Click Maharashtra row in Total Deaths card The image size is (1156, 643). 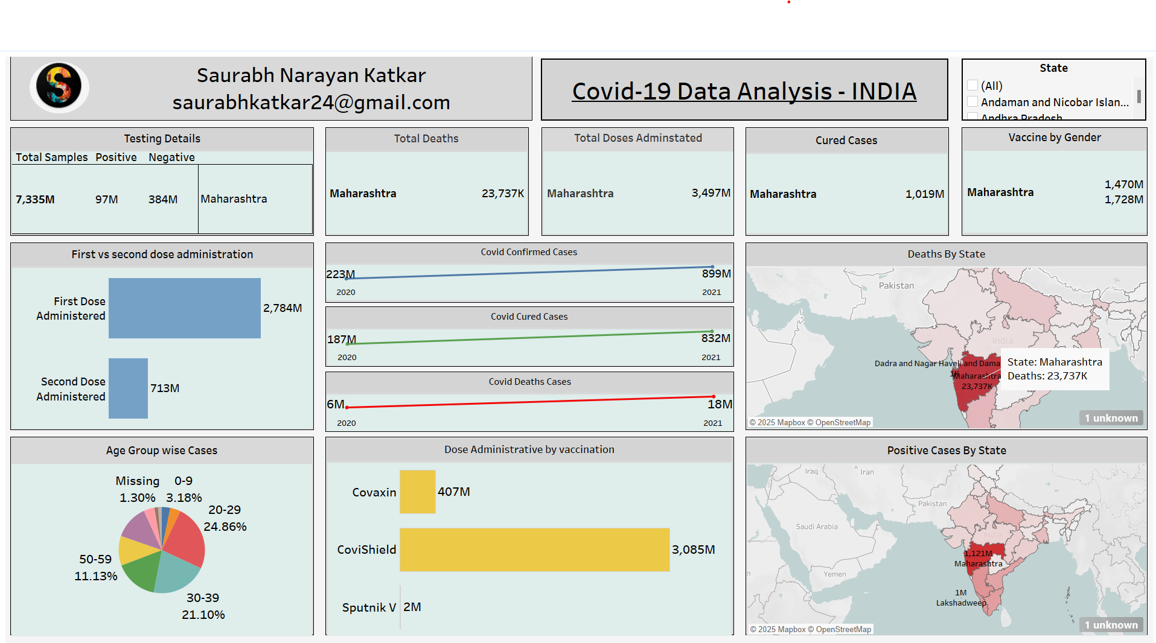click(x=427, y=194)
